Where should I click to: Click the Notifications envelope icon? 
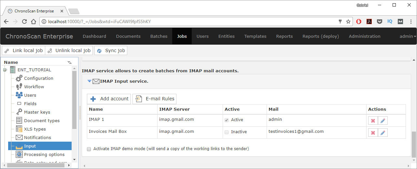tap(19, 137)
